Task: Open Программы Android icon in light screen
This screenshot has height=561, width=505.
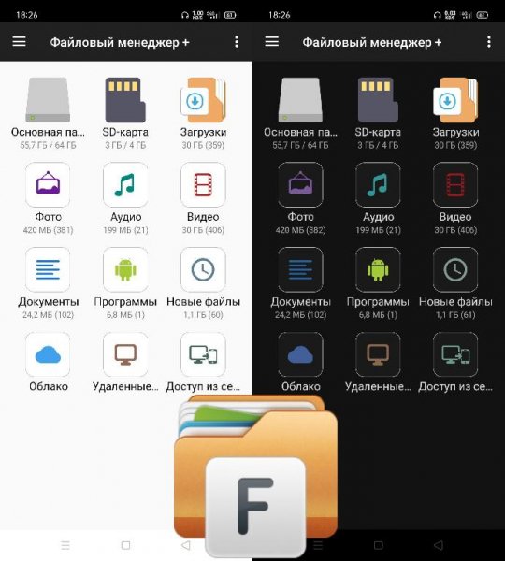Action: [125, 269]
